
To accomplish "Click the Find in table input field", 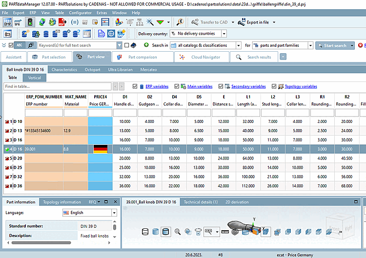I will (57, 86).
